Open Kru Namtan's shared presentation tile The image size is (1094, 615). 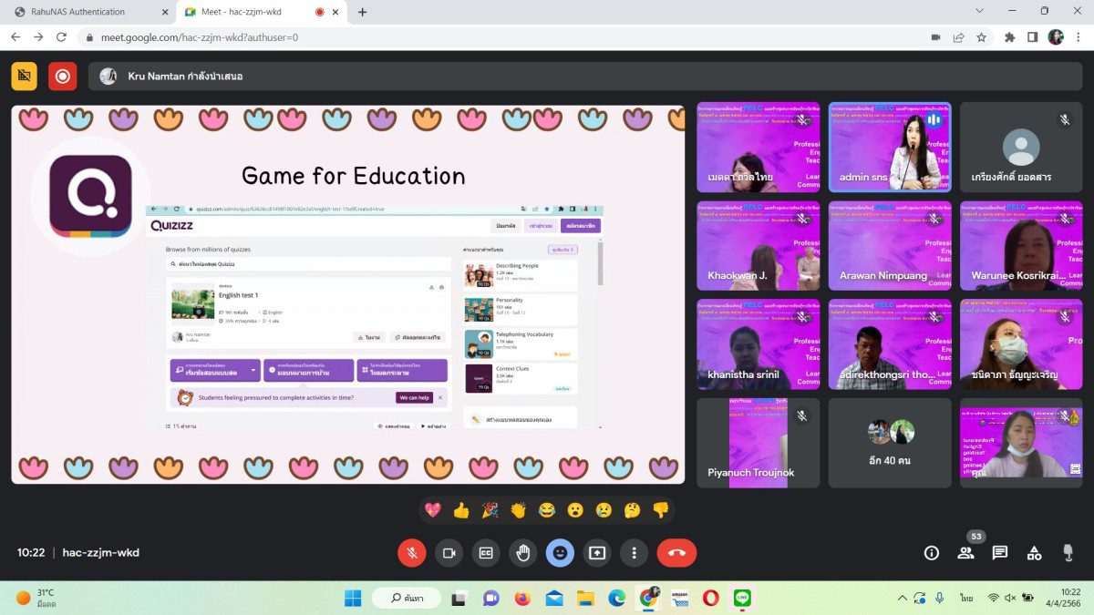(x=348, y=294)
